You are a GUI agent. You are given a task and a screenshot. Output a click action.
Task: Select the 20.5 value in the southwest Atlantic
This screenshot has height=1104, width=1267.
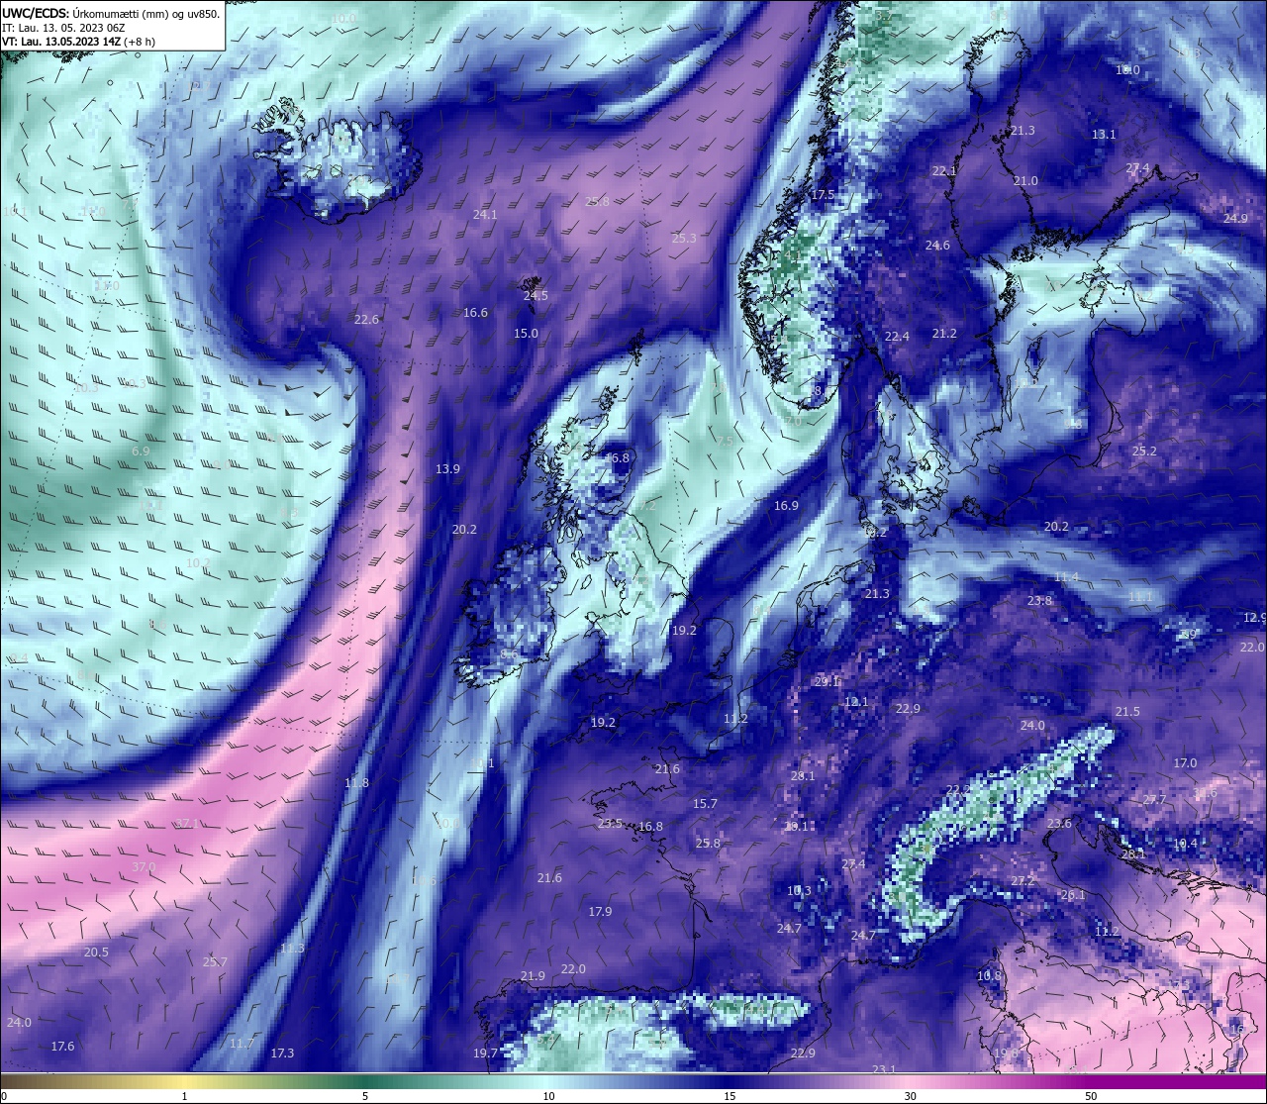tap(96, 953)
